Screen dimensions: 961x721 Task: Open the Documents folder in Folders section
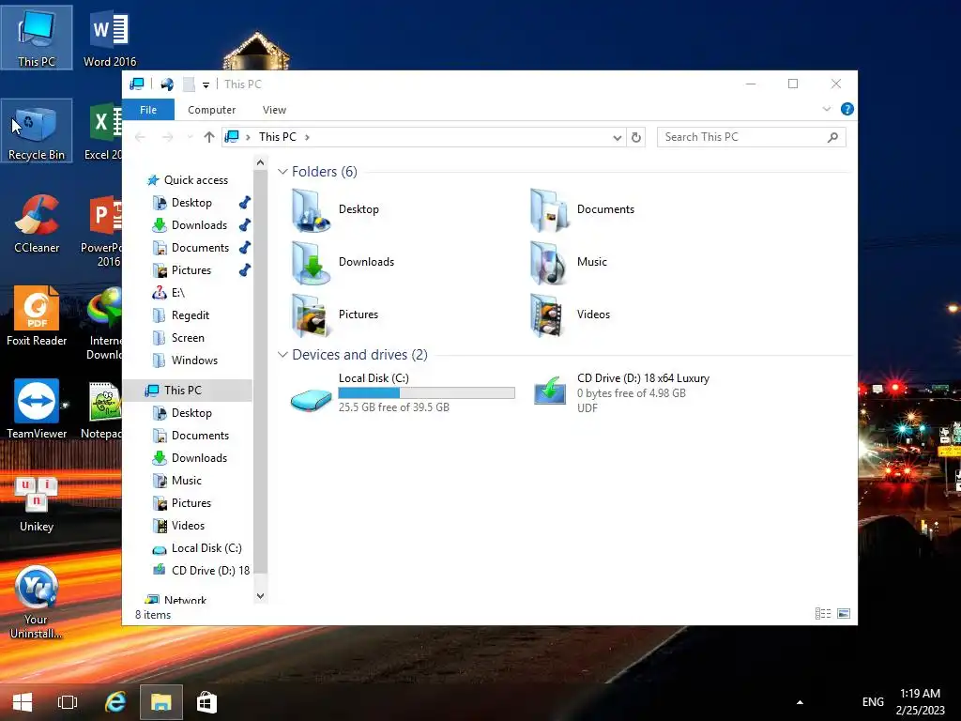pyautogui.click(x=582, y=209)
